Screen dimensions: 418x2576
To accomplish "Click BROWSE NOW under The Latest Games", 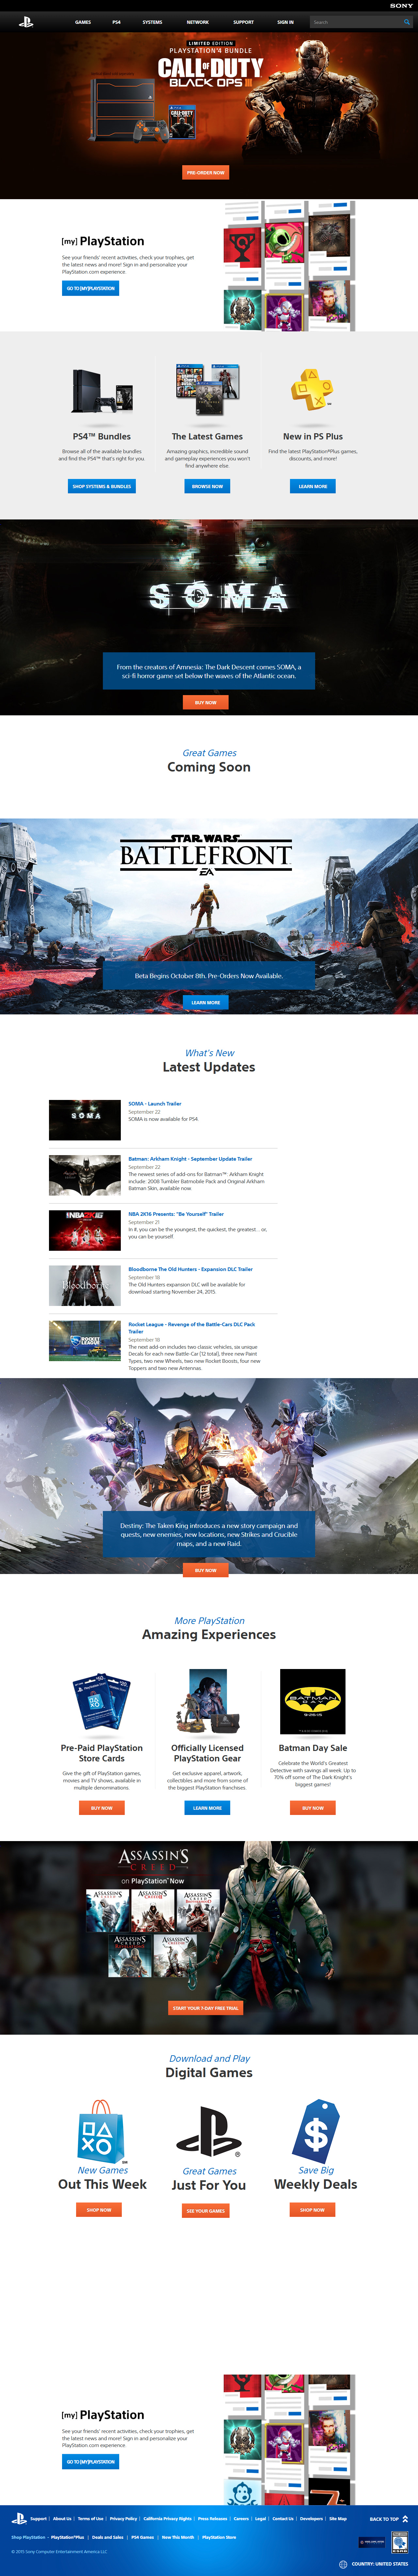I will pos(207,486).
